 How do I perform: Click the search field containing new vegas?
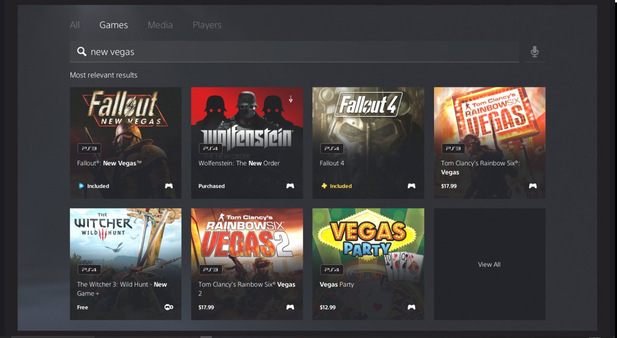point(294,51)
